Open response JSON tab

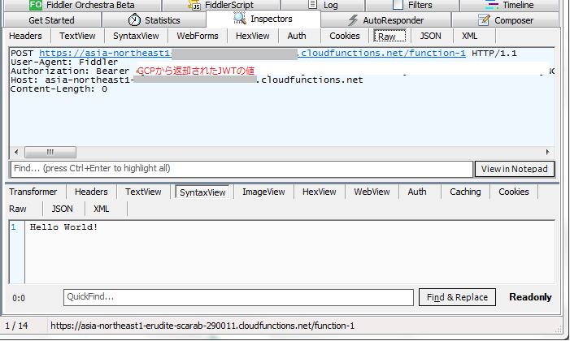tap(62, 209)
